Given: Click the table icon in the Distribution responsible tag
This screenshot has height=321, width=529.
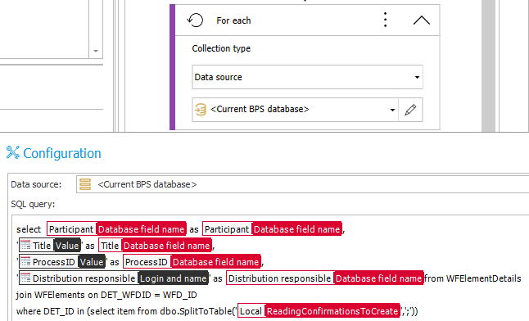Looking at the screenshot, I should pos(25,278).
